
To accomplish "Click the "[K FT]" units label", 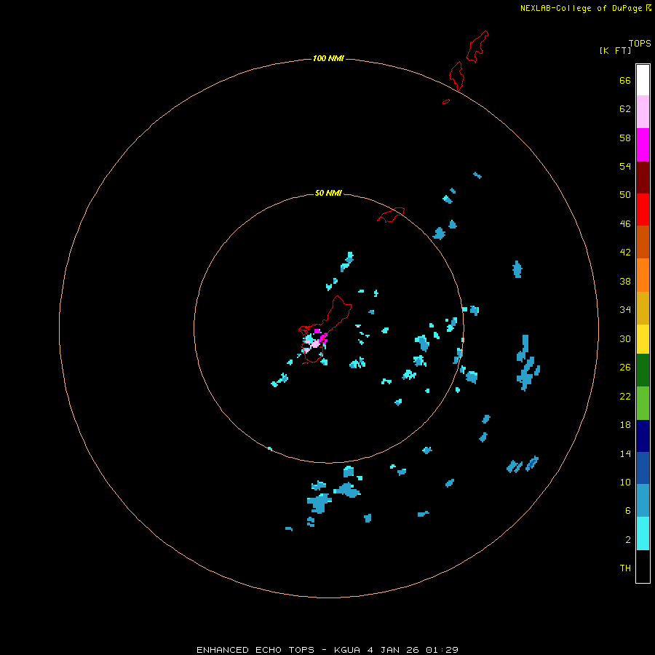I will 615,50.
